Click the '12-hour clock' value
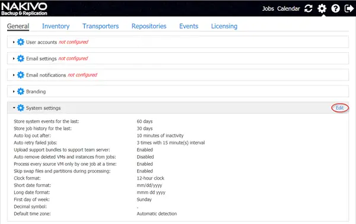The width and height of the screenshot is (356, 224). pyautogui.click(x=150, y=178)
